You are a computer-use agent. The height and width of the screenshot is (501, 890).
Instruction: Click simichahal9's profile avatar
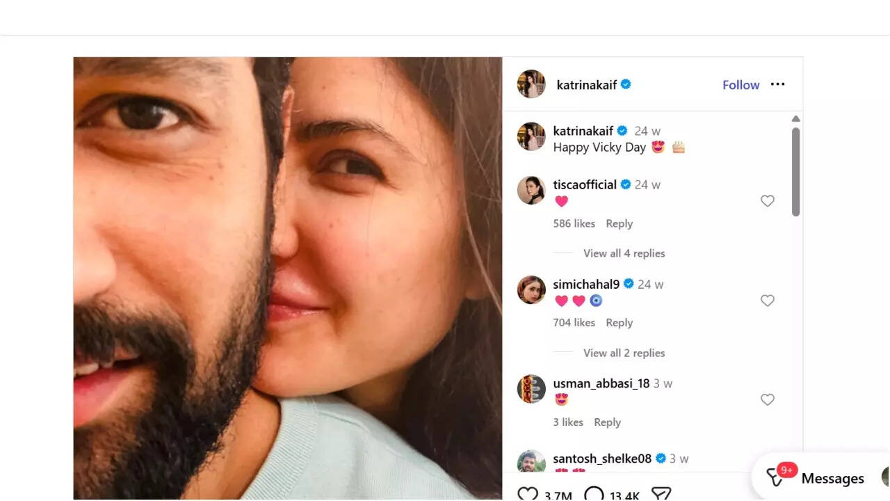pos(531,289)
